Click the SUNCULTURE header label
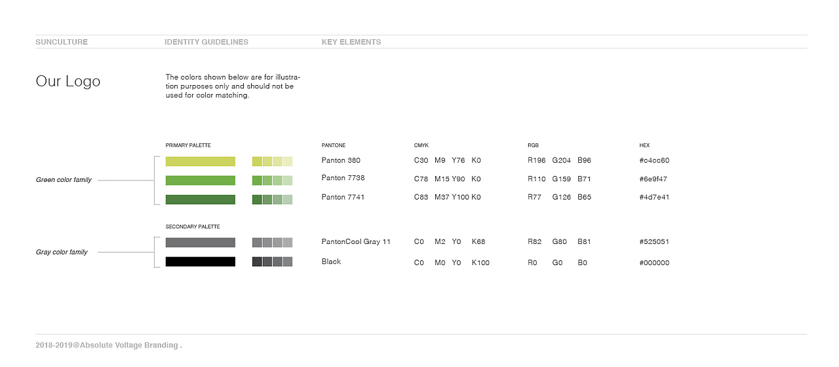839x367 pixels. [62, 42]
